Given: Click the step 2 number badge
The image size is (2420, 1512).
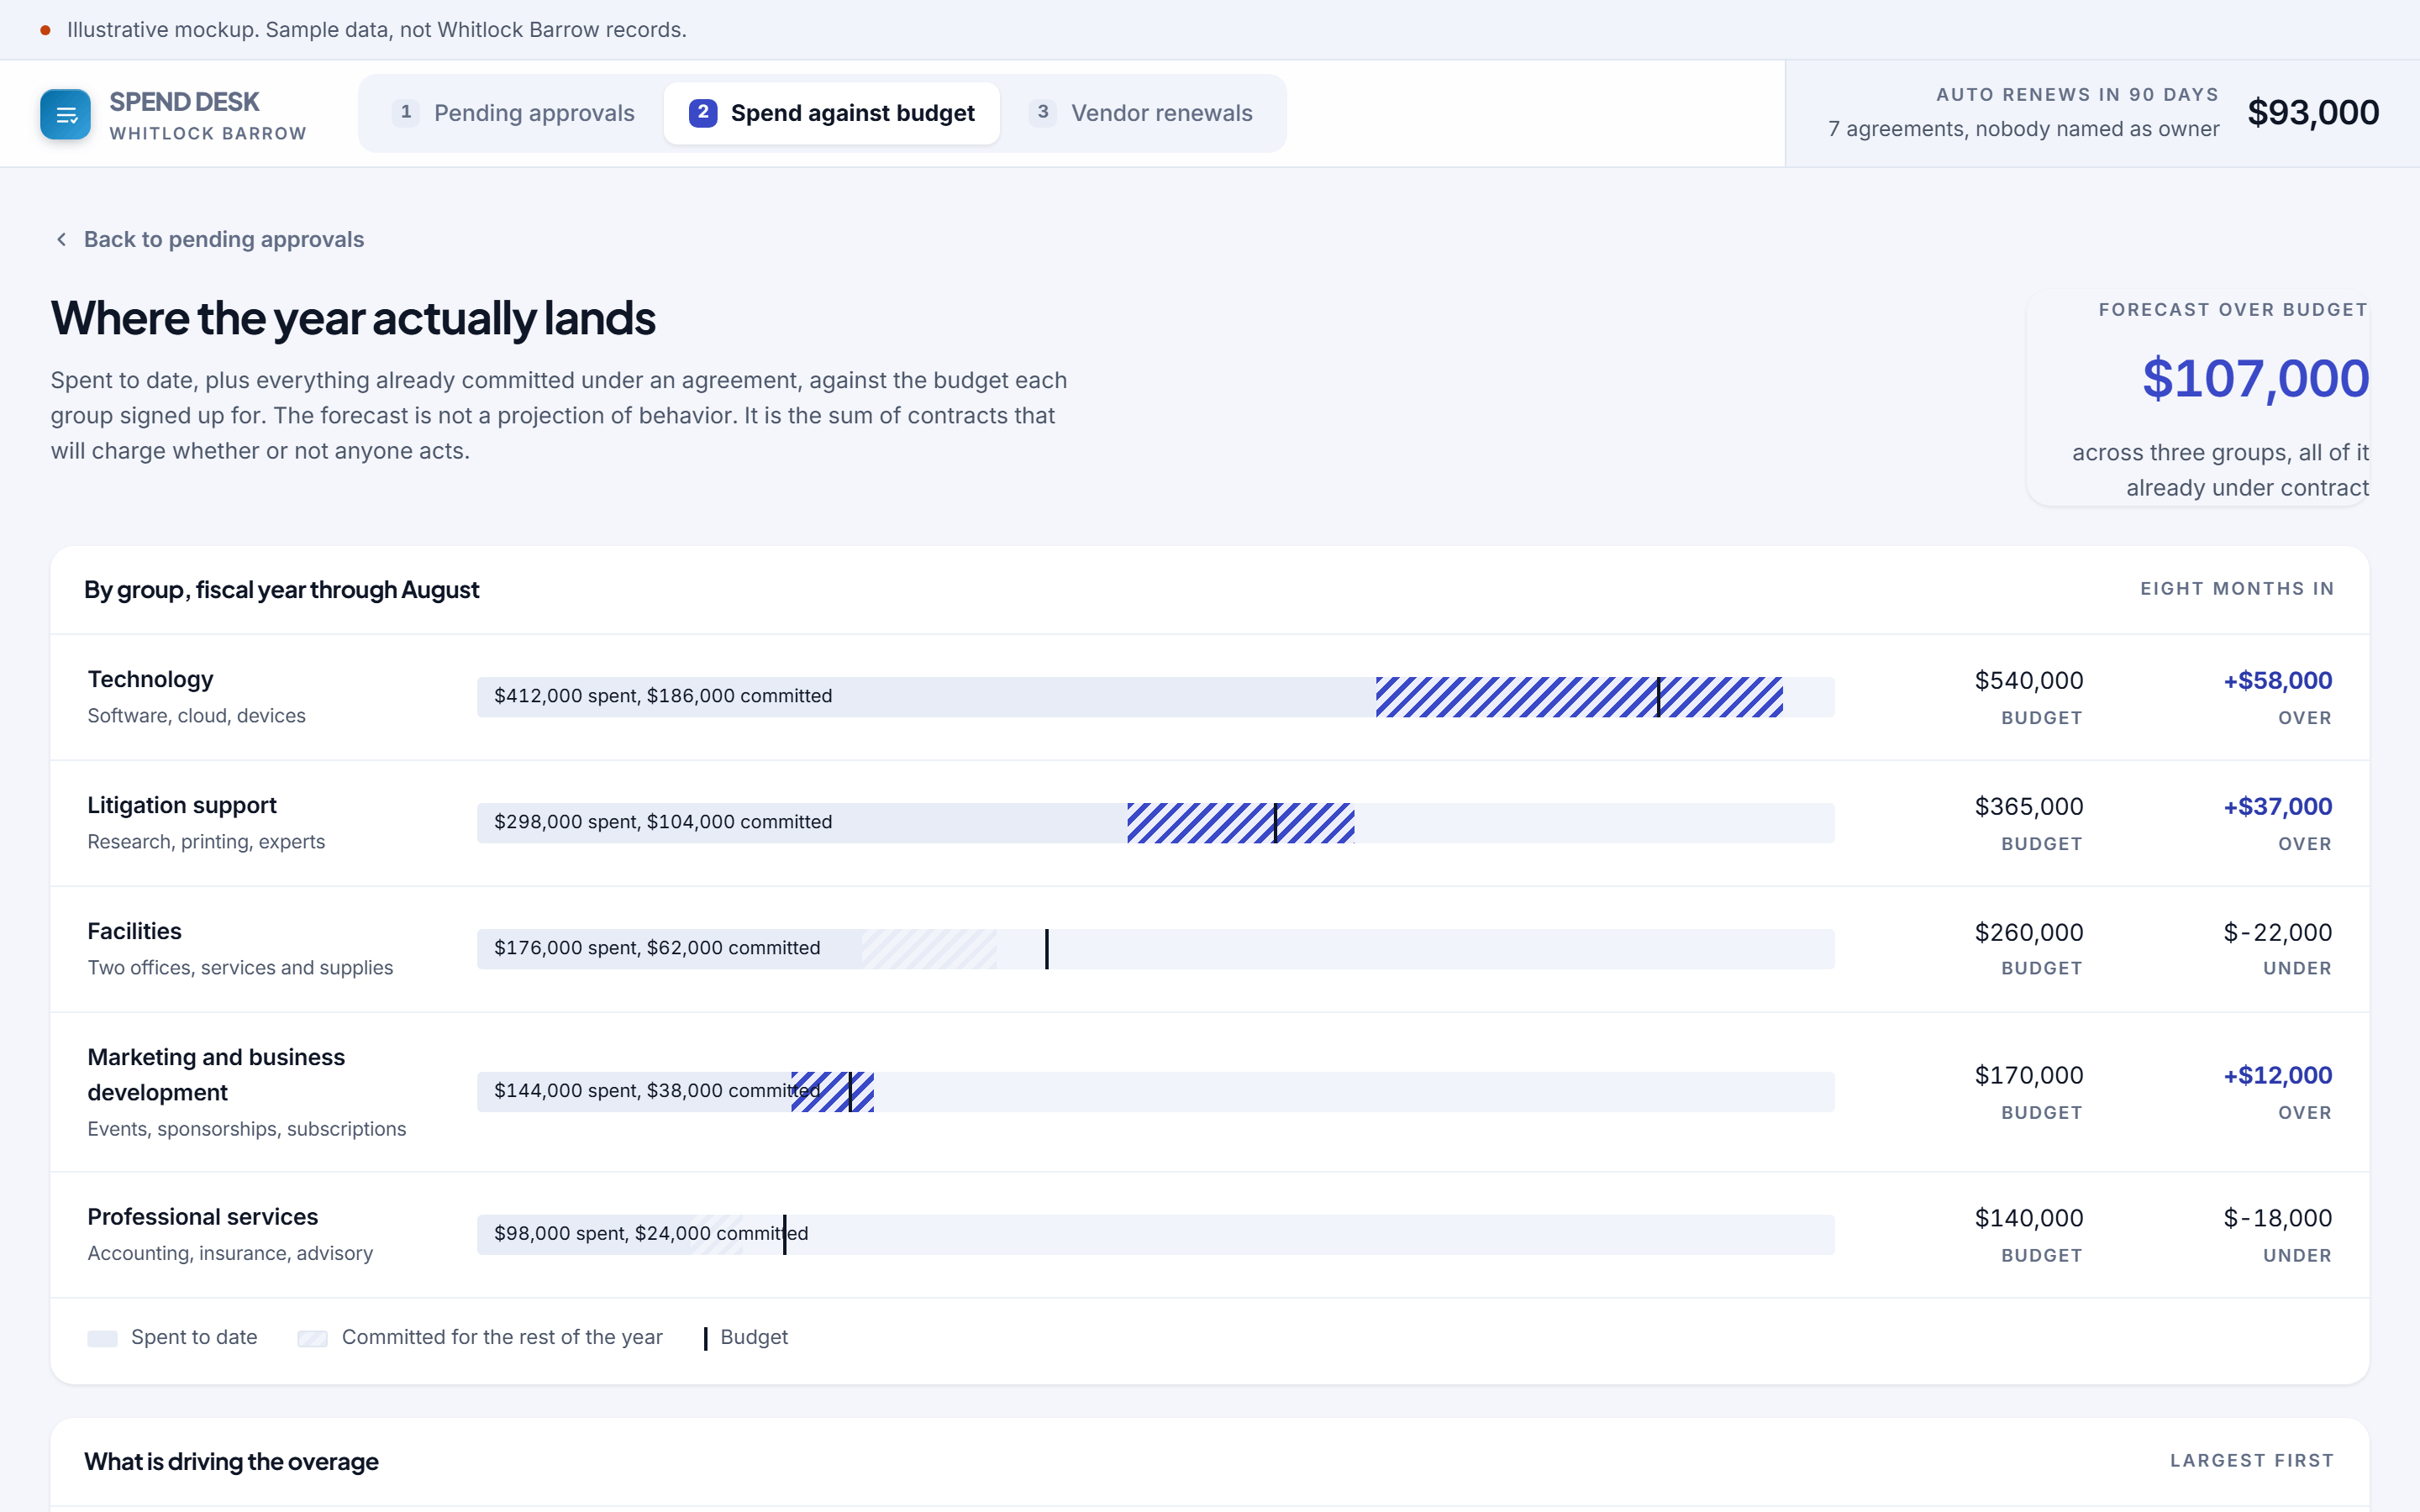Looking at the screenshot, I should (703, 113).
